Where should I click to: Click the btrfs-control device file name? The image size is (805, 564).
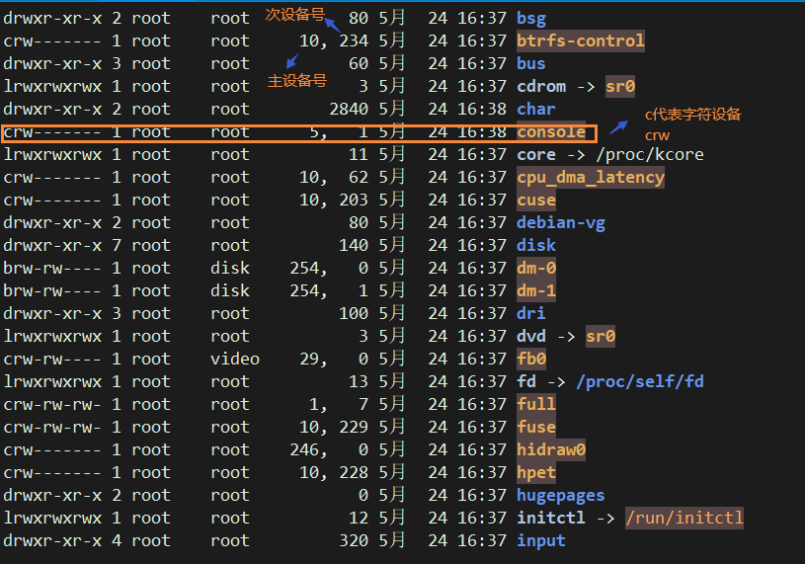[581, 40]
